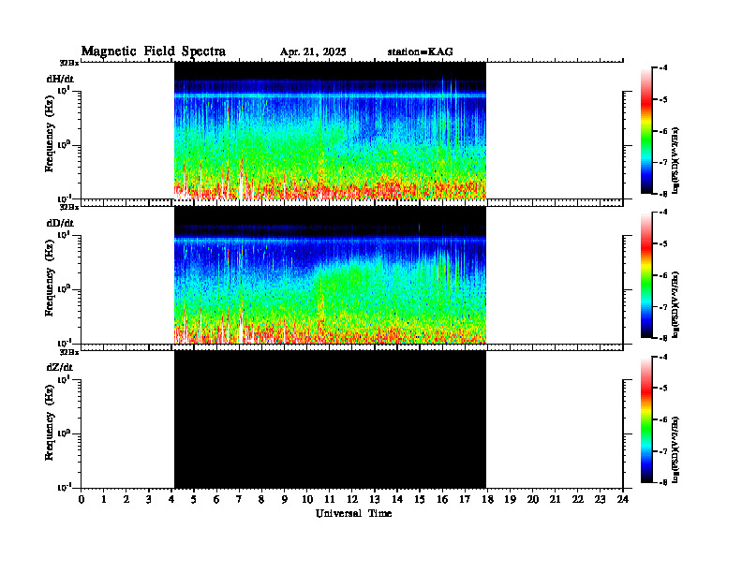Screen dimensions: 742x573
Task: Click the "-4" value on dH/dt color bar
Action: (x=663, y=67)
